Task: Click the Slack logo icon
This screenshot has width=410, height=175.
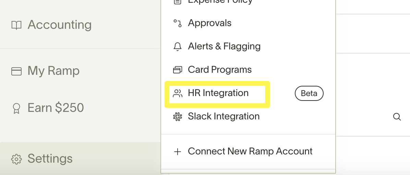Action: pyautogui.click(x=177, y=117)
